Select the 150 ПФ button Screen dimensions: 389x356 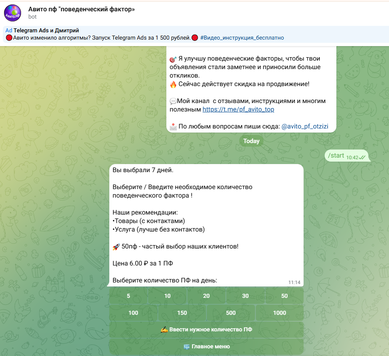click(182, 313)
